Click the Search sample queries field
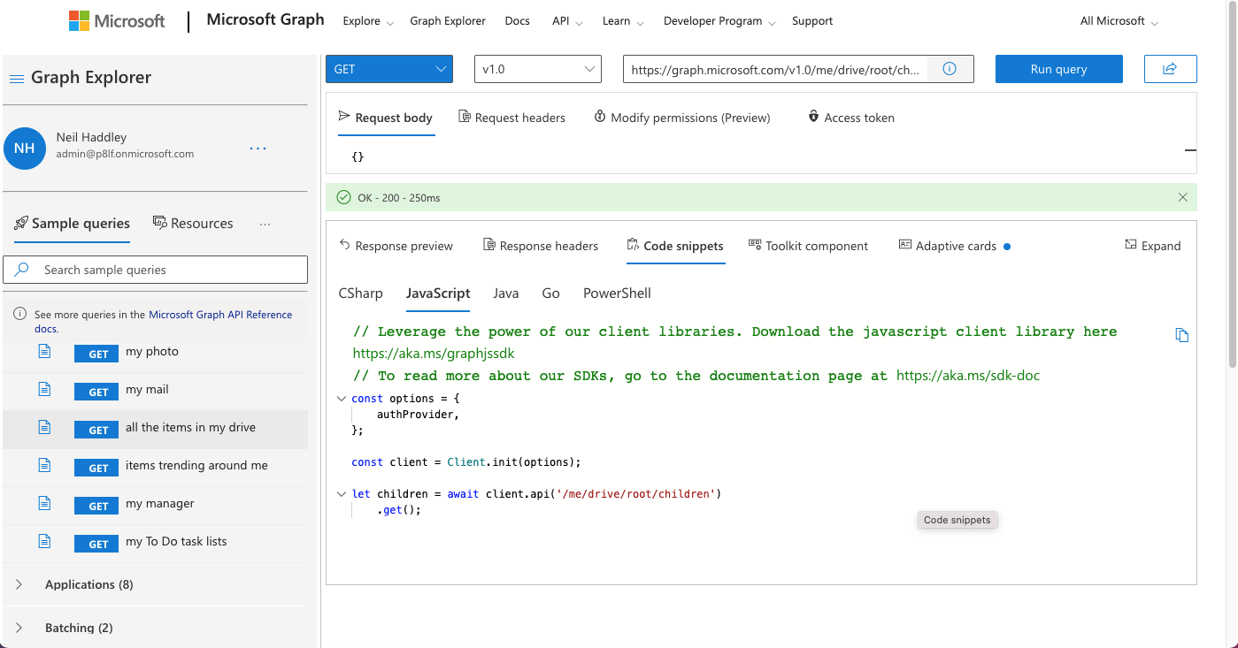The image size is (1238, 648). [x=168, y=270]
